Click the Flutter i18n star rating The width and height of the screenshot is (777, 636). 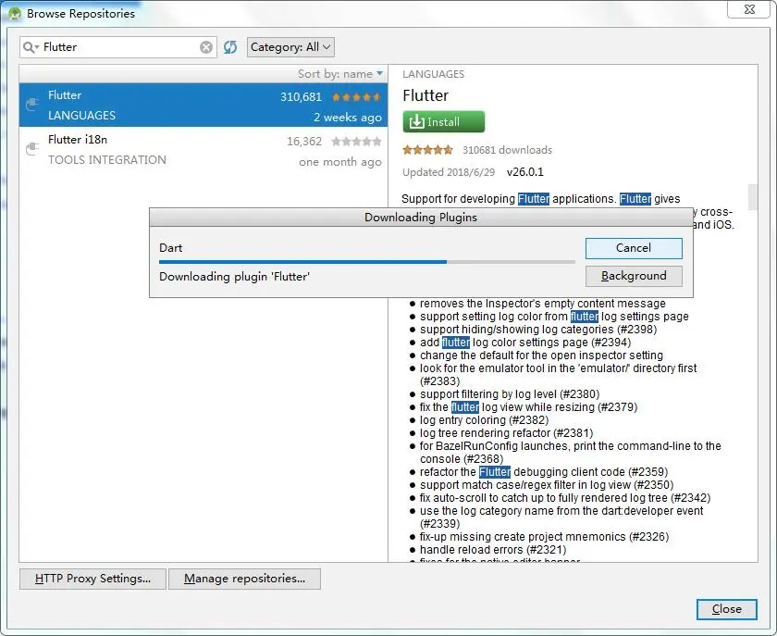point(356,142)
